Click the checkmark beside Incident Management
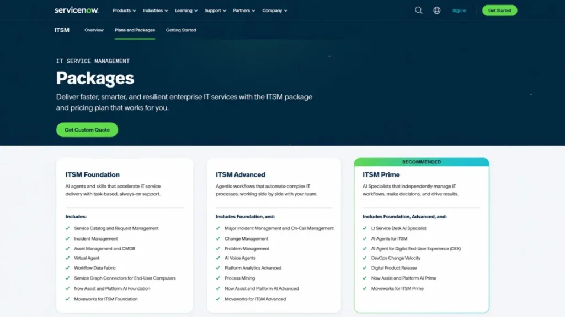This screenshot has height=317, width=565. click(67, 238)
